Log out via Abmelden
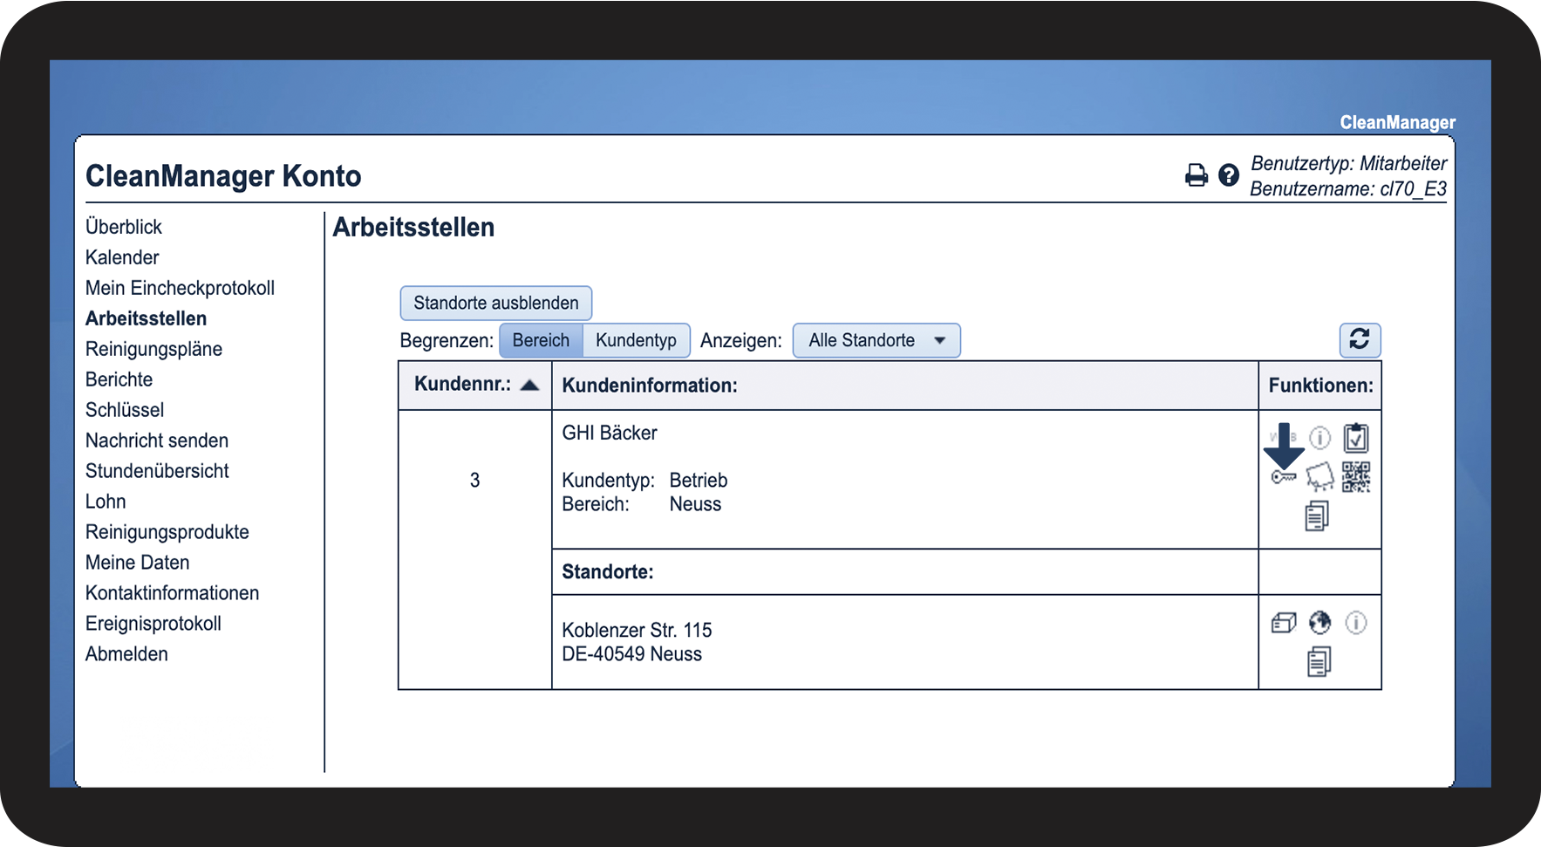 pos(126,654)
